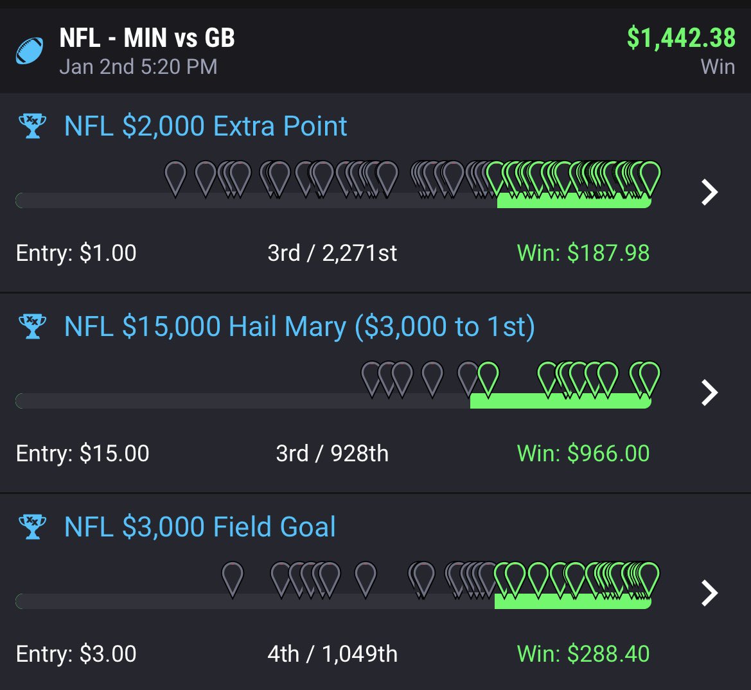Click the green portion of Extra Point progress bar

point(574,201)
